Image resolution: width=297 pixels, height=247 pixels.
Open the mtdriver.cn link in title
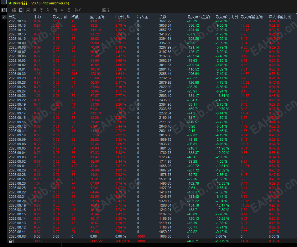point(55,3)
